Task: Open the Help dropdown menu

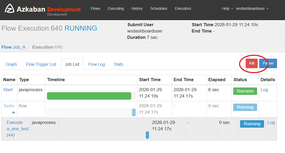Action: point(227,8)
